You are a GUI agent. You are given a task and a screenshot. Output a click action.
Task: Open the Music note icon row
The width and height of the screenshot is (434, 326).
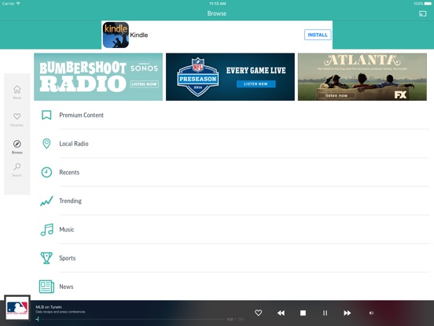pyautogui.click(x=232, y=229)
